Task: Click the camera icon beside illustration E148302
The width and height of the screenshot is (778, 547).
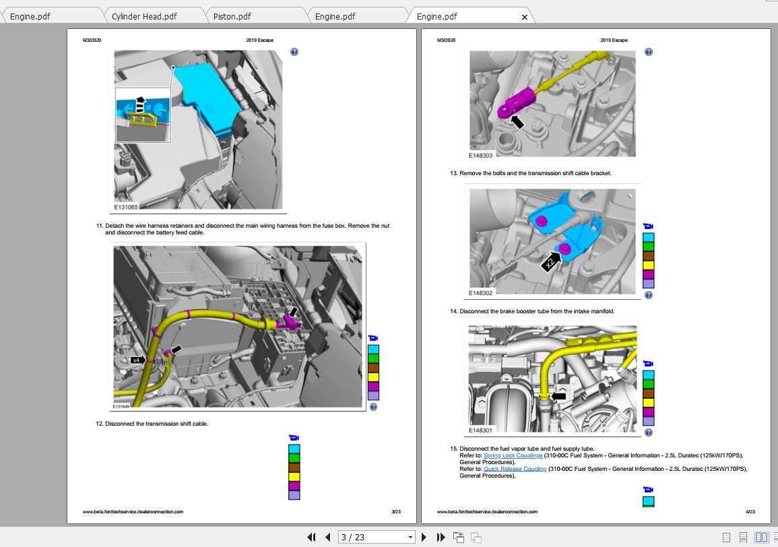Action: [x=649, y=226]
